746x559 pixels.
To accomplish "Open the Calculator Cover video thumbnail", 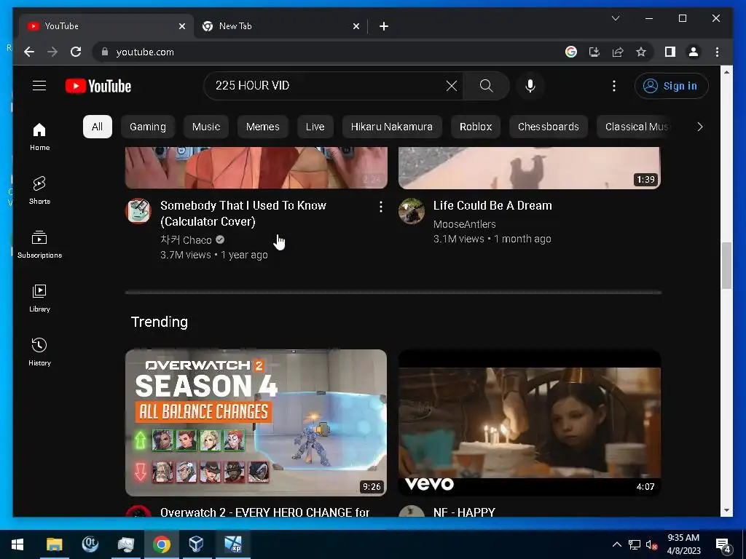I will tap(256, 168).
